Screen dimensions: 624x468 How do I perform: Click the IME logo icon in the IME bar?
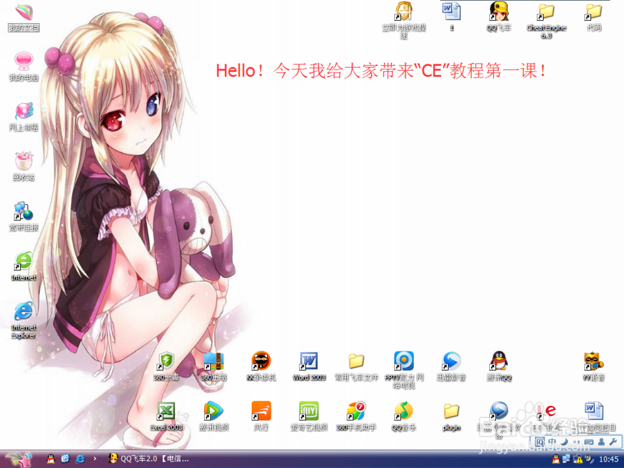click(x=539, y=442)
